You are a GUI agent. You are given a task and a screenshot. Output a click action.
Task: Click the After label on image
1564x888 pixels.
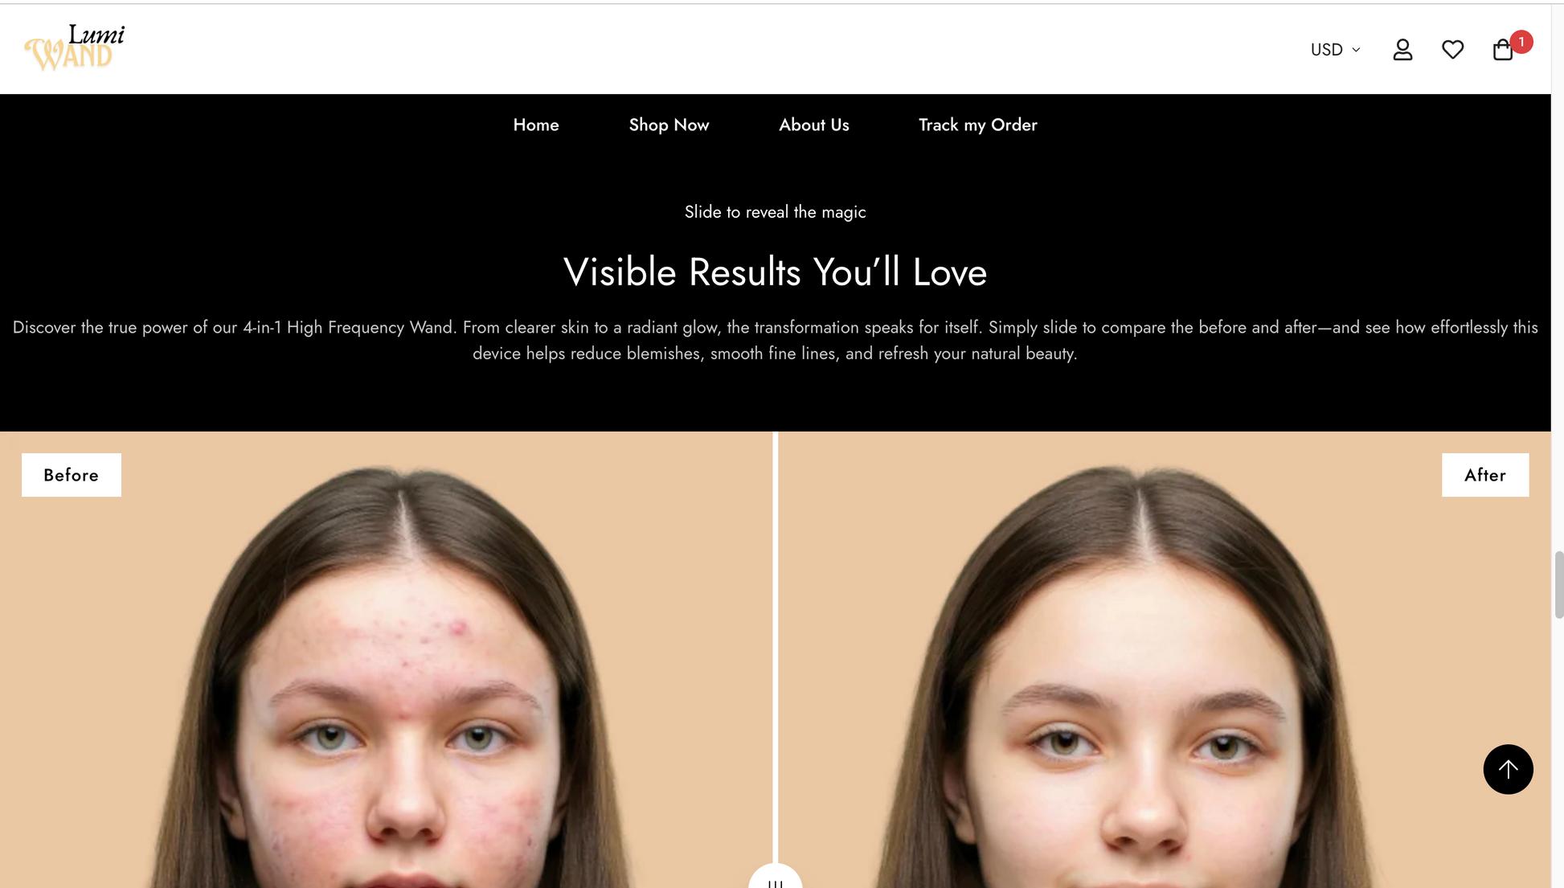tap(1484, 475)
